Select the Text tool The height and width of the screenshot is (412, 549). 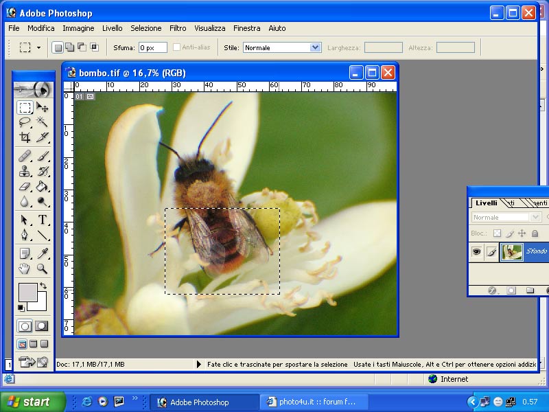click(43, 220)
